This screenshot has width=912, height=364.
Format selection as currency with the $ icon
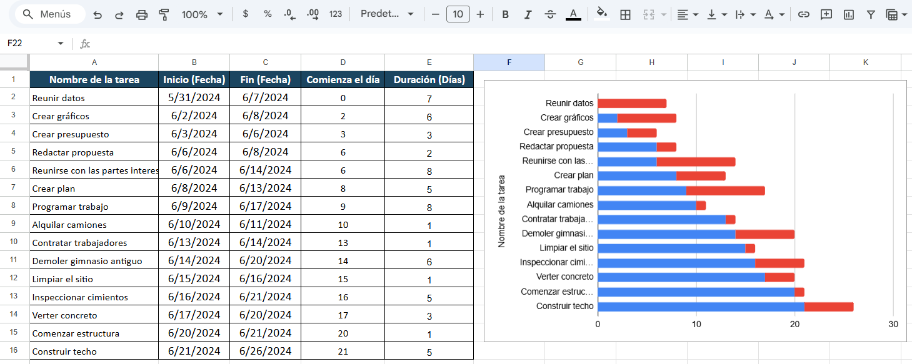pos(246,14)
